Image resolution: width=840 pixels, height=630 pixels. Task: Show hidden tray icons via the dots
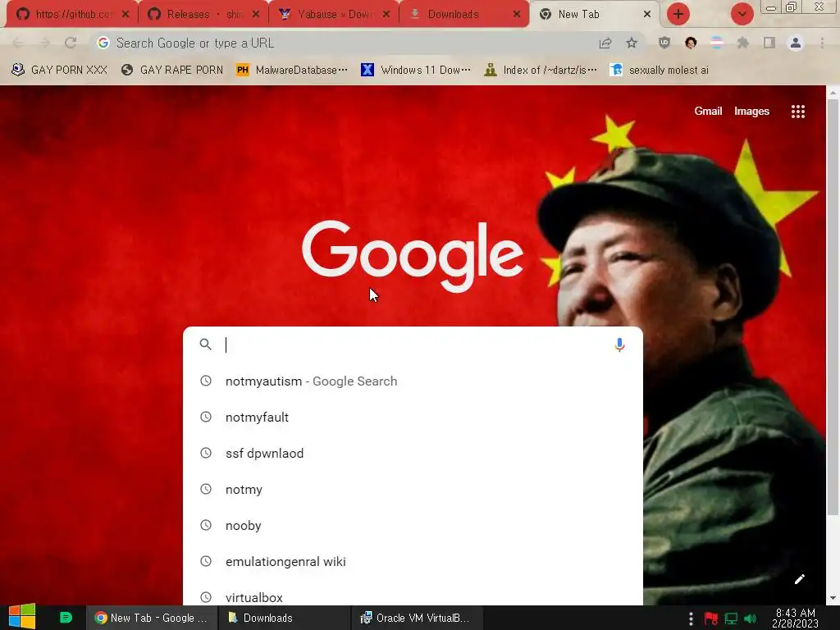coord(691,619)
